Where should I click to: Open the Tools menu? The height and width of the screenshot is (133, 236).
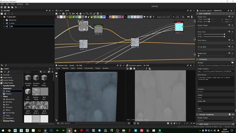click(x=13, y=4)
